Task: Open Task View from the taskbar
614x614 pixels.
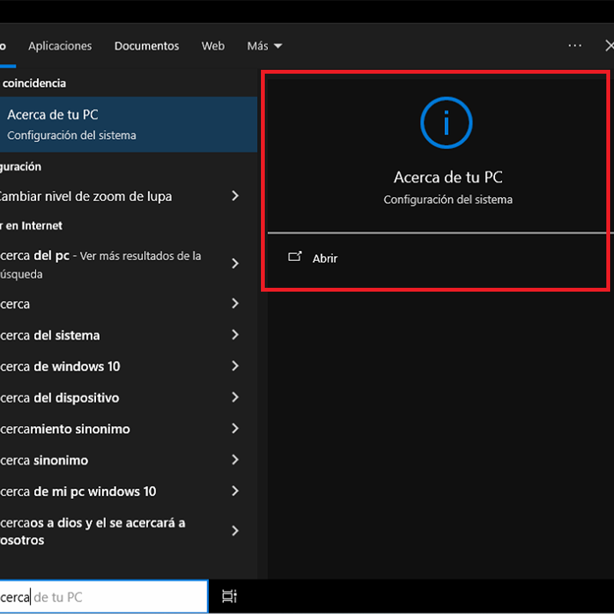Action: point(229,596)
